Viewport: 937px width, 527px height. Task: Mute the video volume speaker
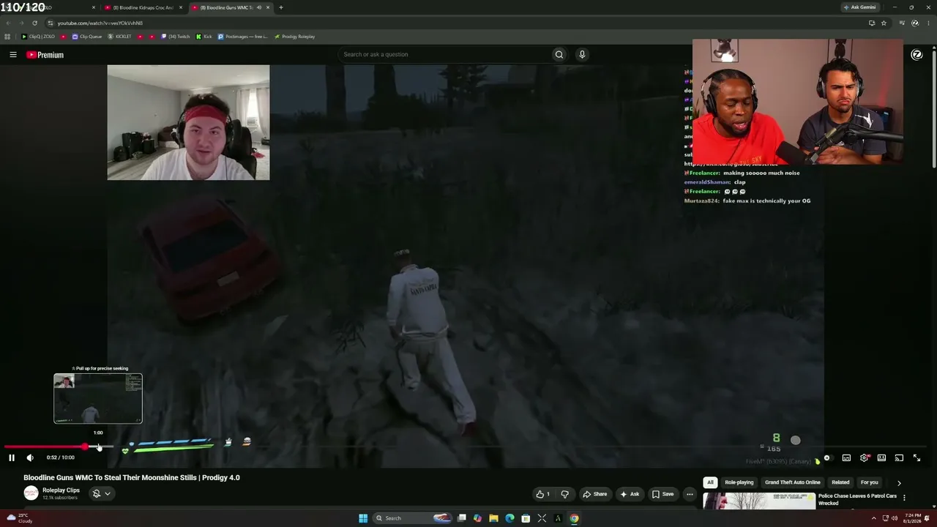click(30, 457)
